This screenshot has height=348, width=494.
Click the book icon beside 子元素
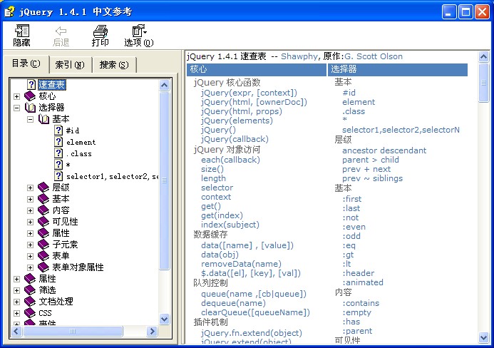pyautogui.click(x=43, y=245)
